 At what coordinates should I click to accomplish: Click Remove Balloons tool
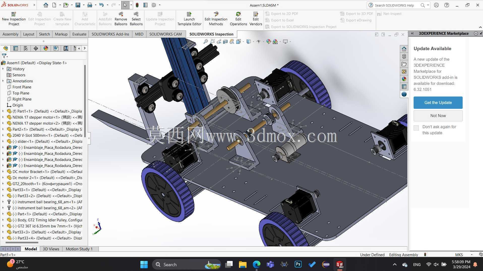[121, 19]
